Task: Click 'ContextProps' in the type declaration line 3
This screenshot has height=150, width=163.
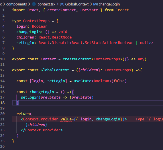Action: click(36, 21)
